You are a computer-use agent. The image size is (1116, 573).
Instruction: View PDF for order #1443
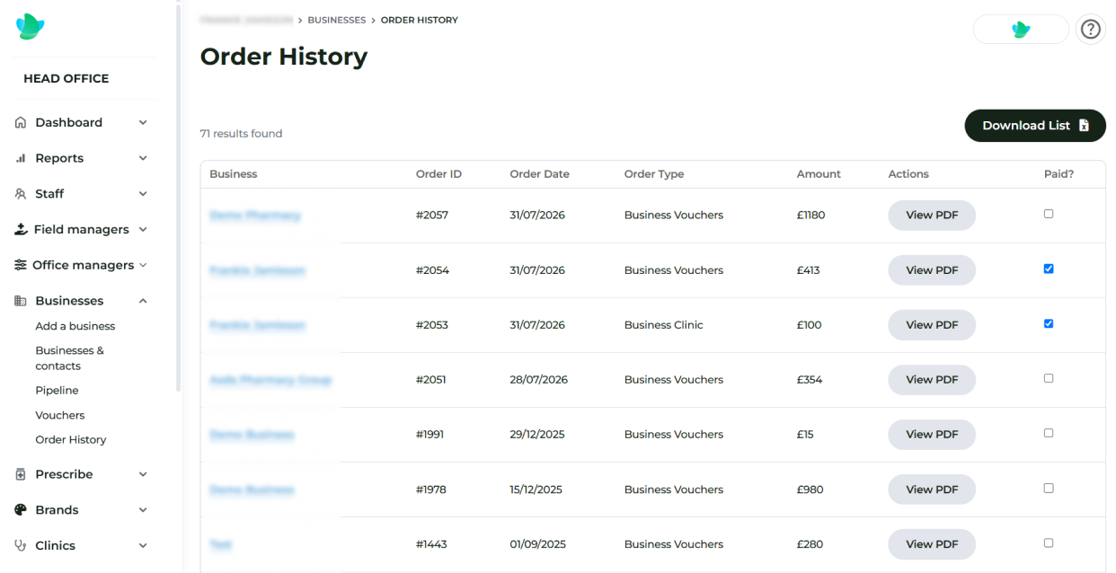pos(932,544)
